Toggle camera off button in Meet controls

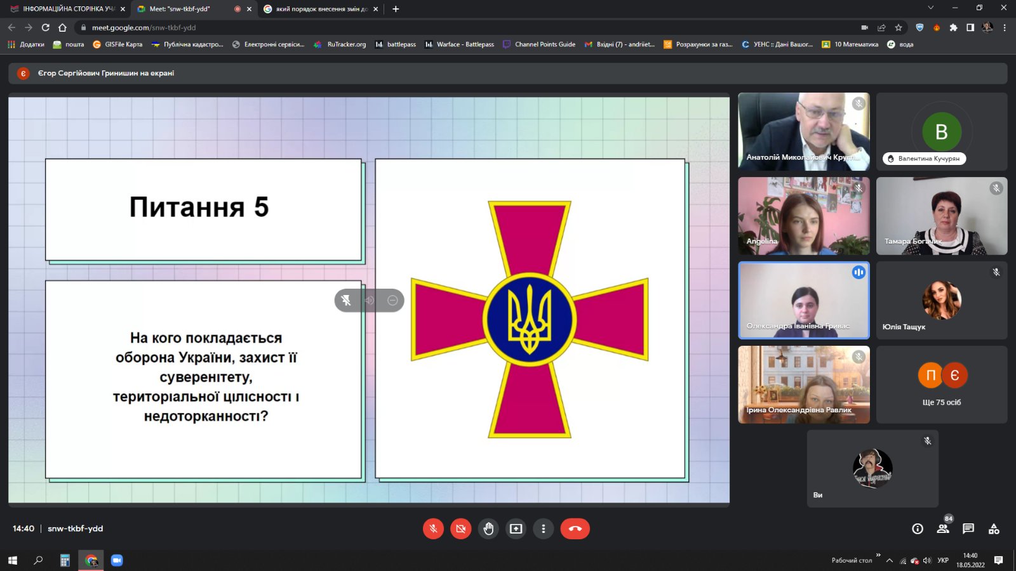point(461,528)
